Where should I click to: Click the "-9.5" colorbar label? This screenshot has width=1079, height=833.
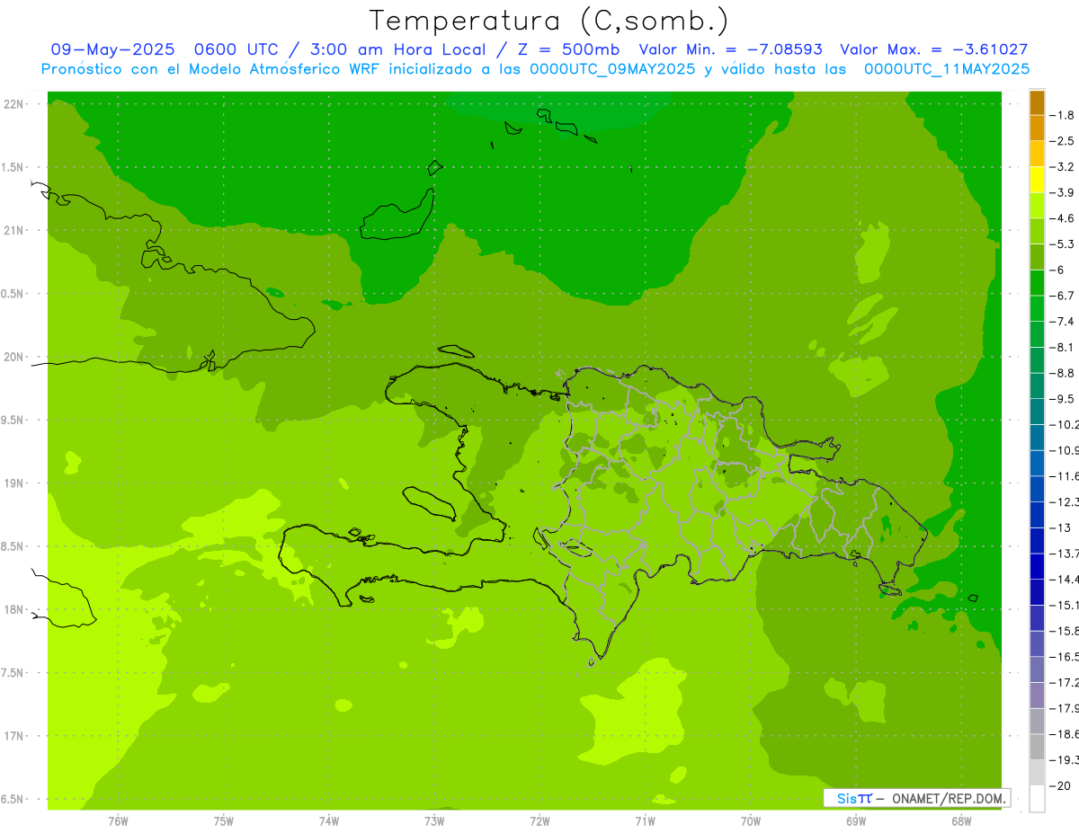[x=1063, y=399]
